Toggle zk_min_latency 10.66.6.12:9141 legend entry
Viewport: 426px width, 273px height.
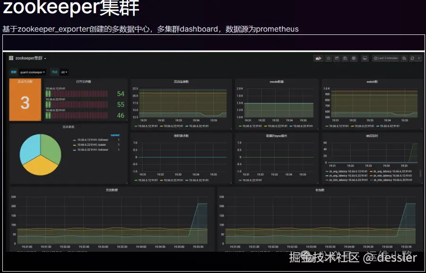391,176
